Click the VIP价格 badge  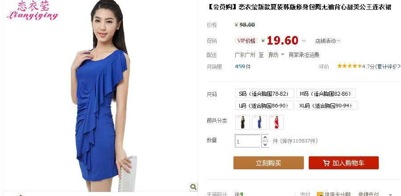tap(246, 41)
